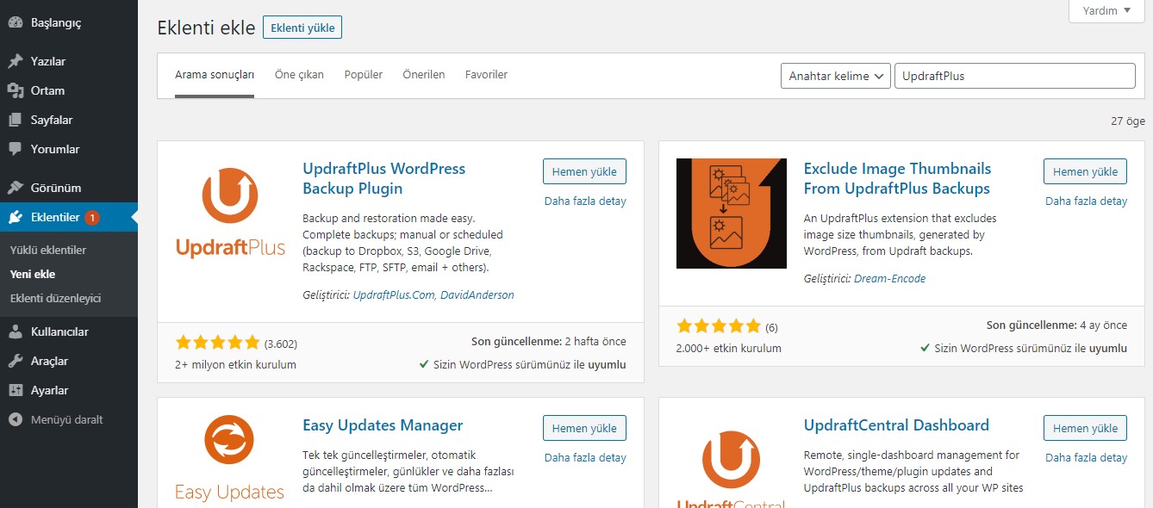Go to Yüklü eklentiler submenu
Image resolution: width=1153 pixels, height=508 pixels.
coord(48,250)
